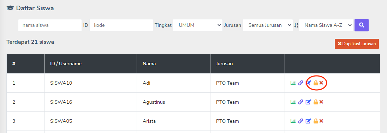Image resolution: width=387 pixels, height=133 pixels.
Task: Open the chart icon for Arista
Action: [293, 121]
